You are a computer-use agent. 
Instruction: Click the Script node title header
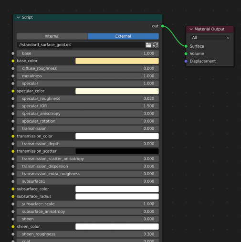[x=88, y=18]
